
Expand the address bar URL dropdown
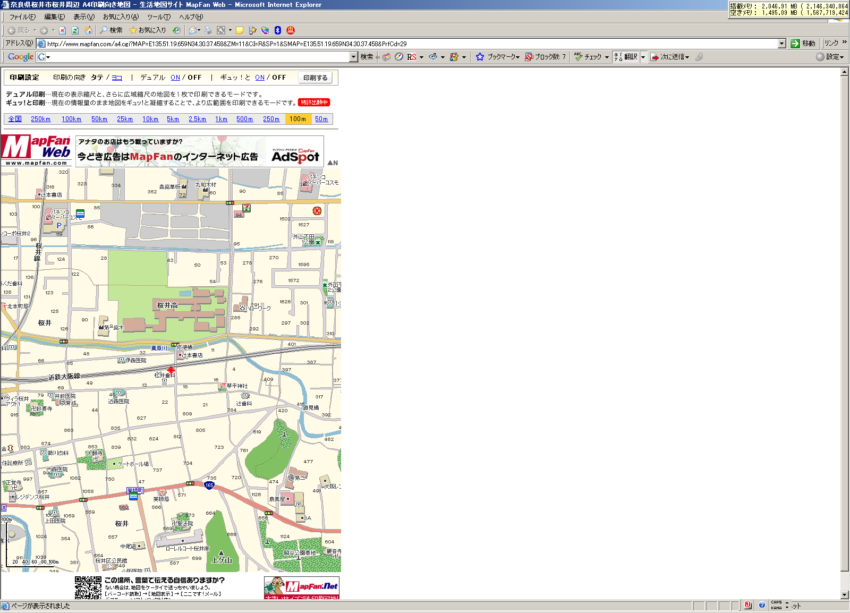782,44
